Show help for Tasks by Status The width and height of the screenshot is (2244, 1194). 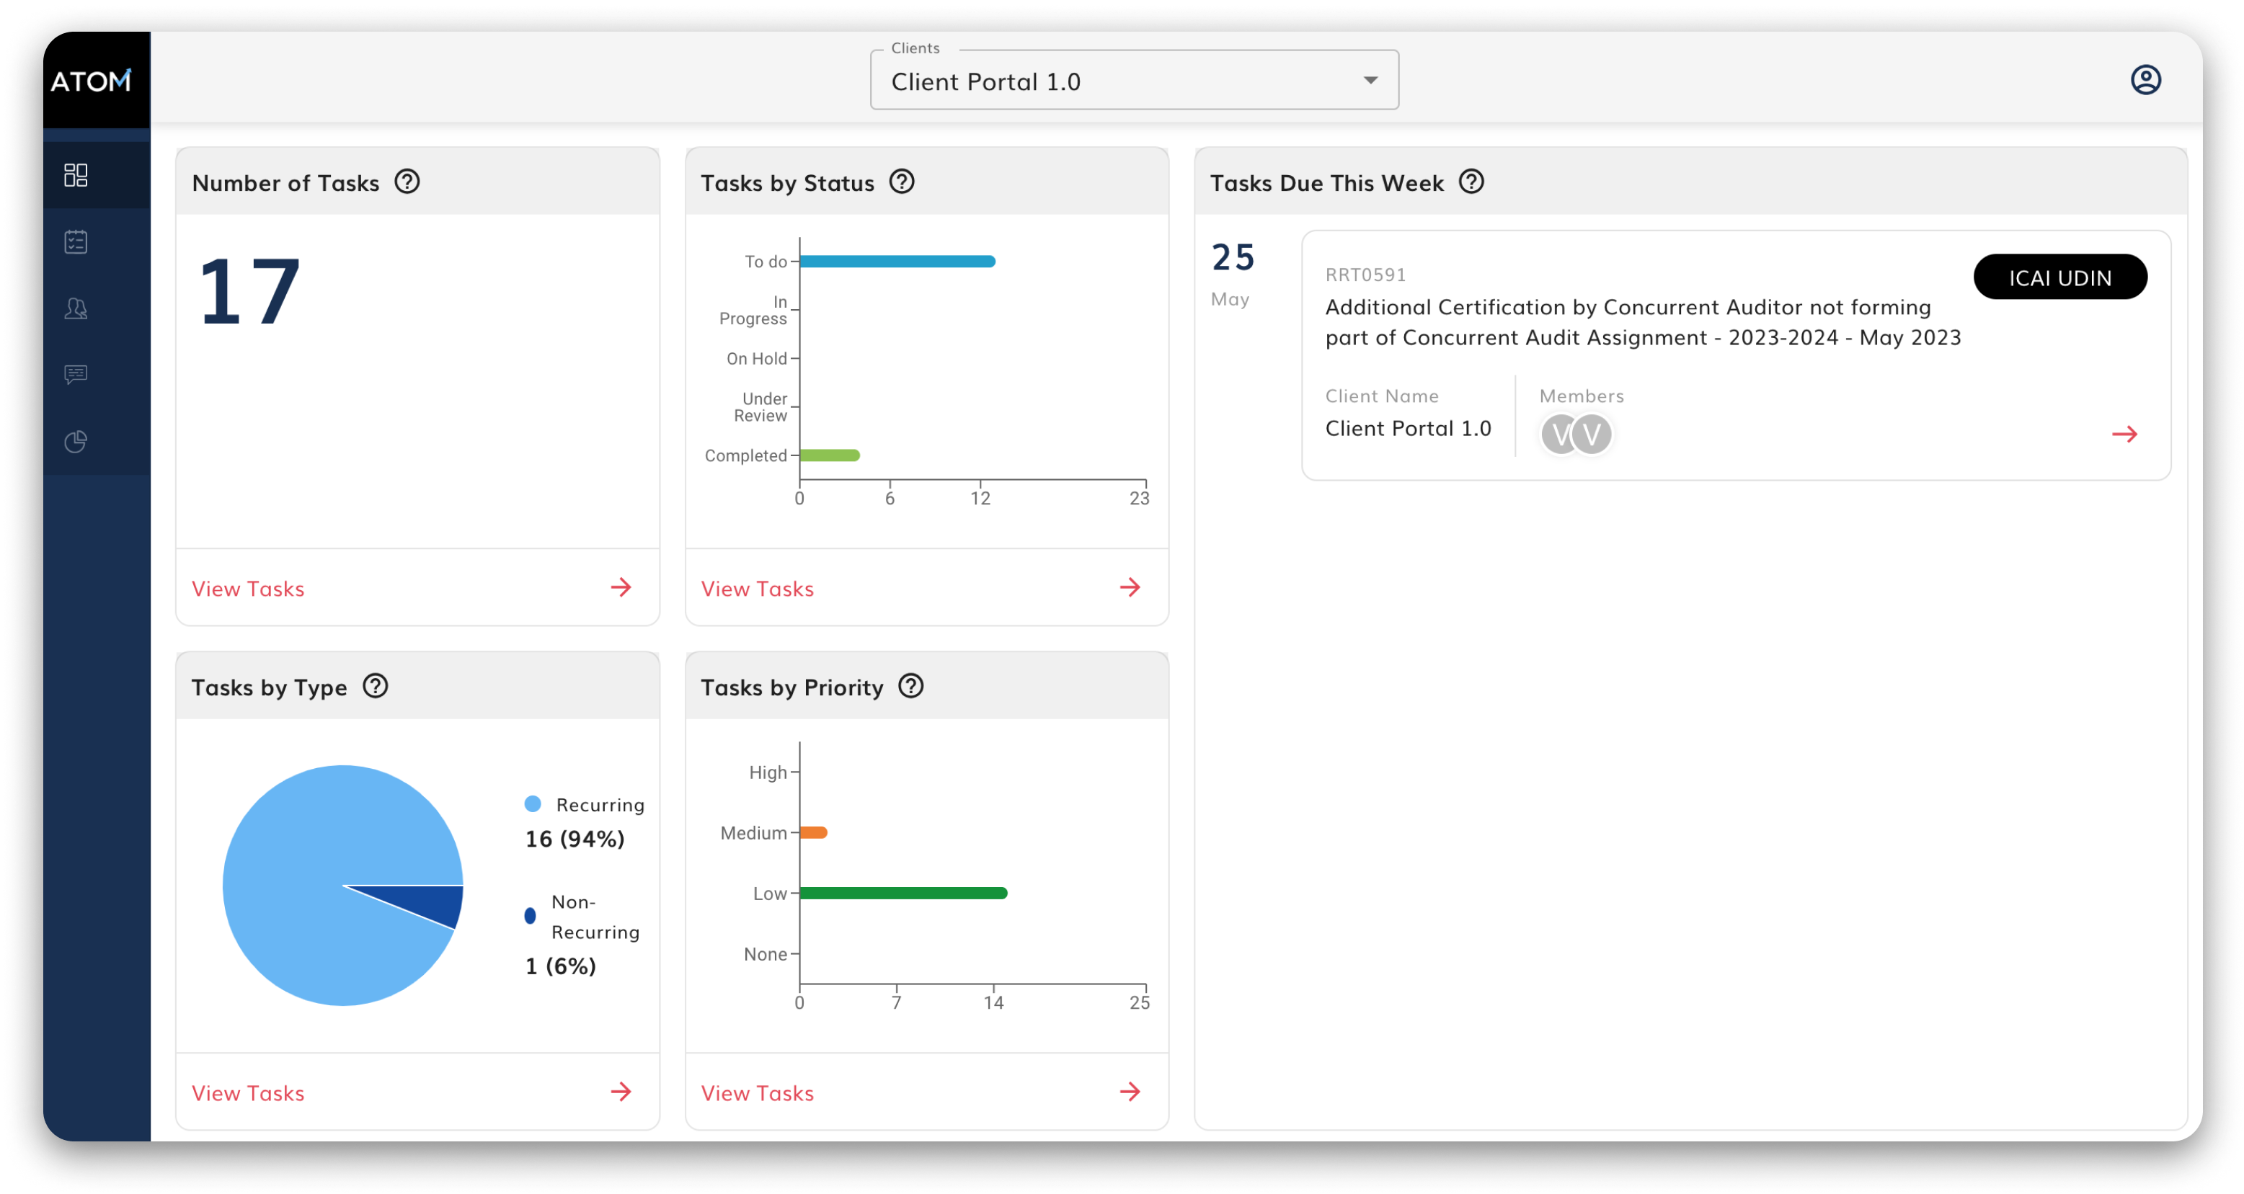coord(902,181)
